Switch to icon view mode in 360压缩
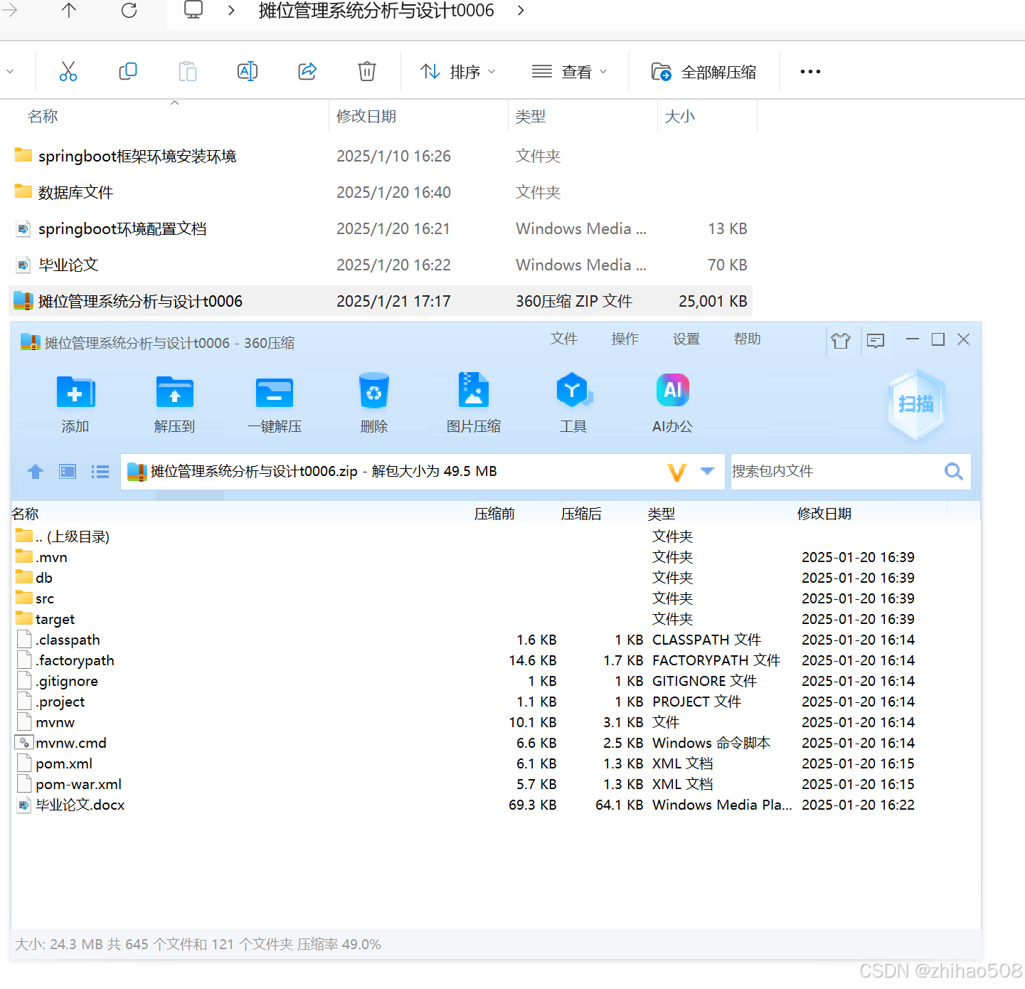 [x=68, y=471]
